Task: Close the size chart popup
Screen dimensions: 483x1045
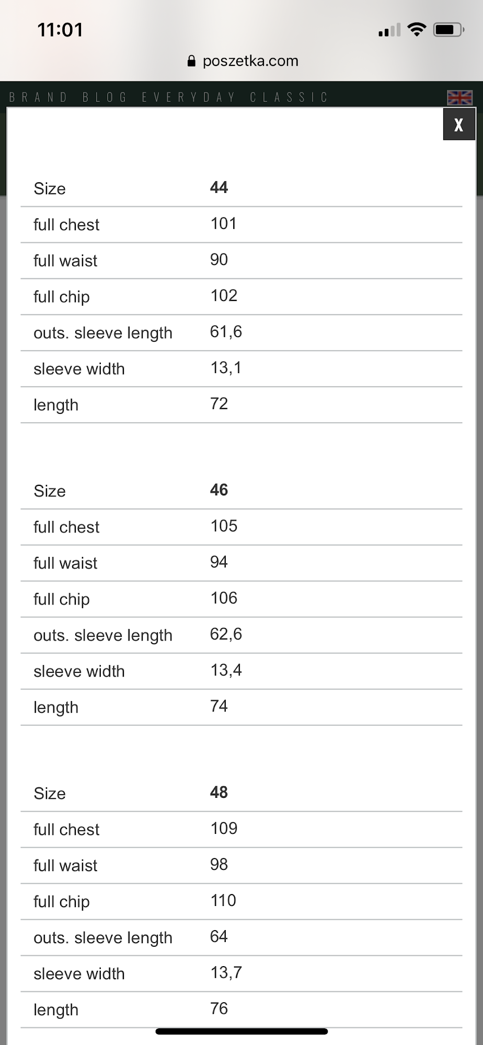Action: (458, 124)
